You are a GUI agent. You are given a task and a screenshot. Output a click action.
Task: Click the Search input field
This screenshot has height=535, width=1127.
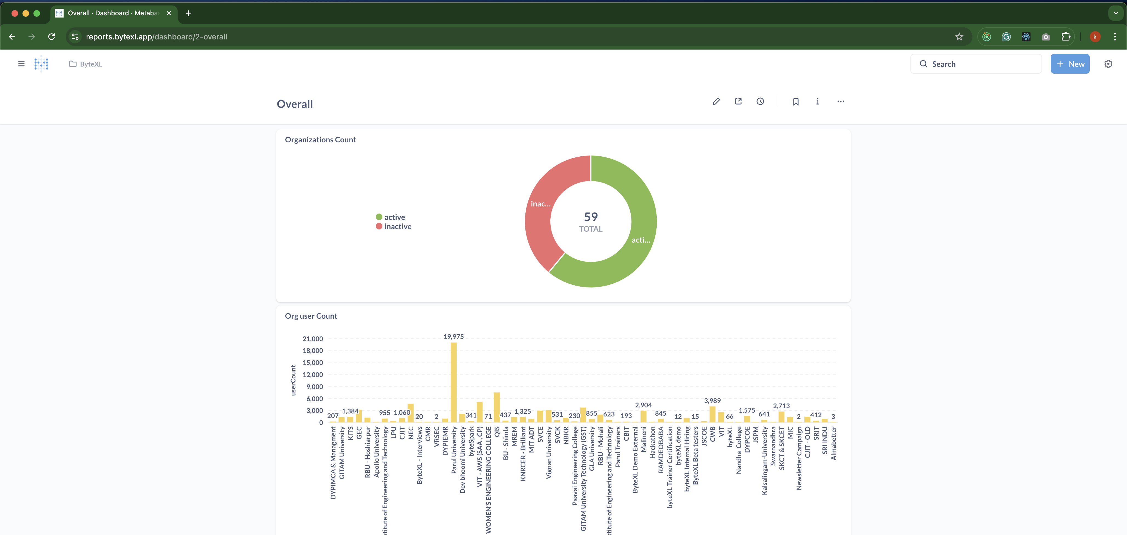pos(976,64)
